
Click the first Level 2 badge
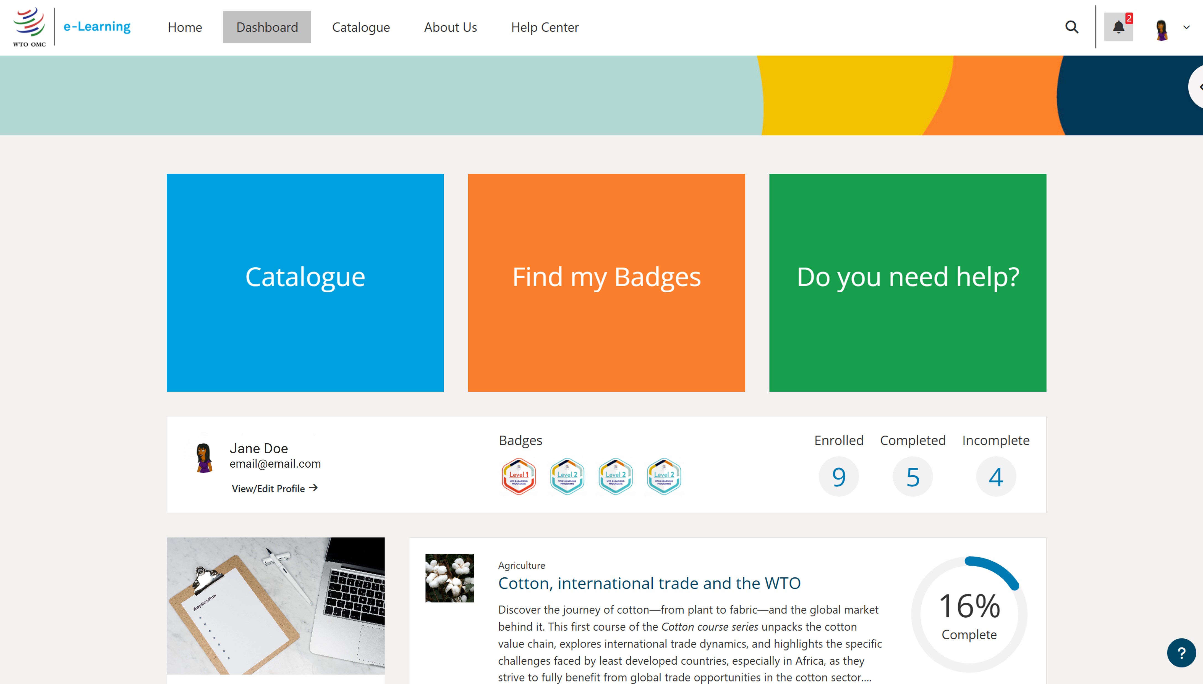click(567, 476)
